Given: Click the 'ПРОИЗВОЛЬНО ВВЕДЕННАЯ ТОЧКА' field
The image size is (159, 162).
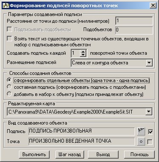Looking at the screenshot, I should (82, 141).
